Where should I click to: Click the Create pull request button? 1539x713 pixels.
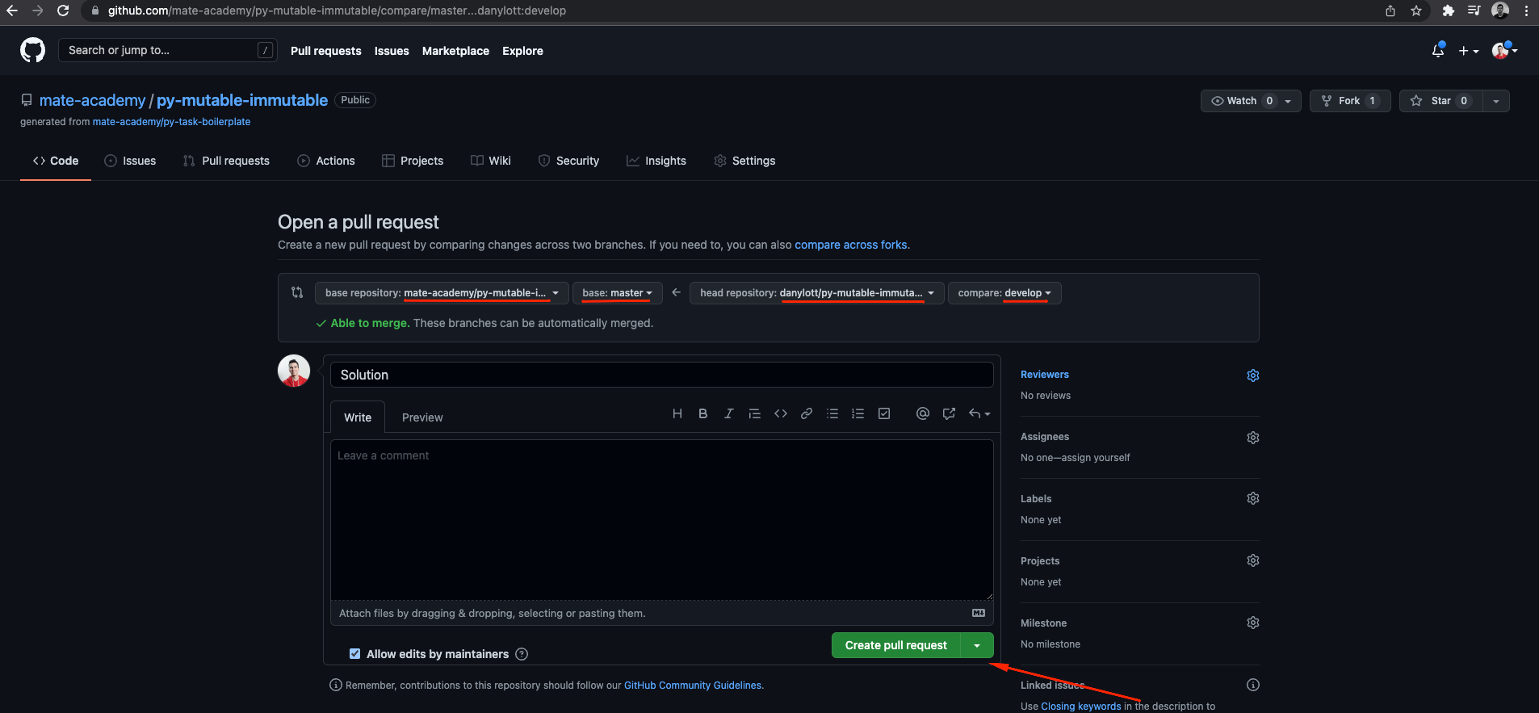pos(895,645)
